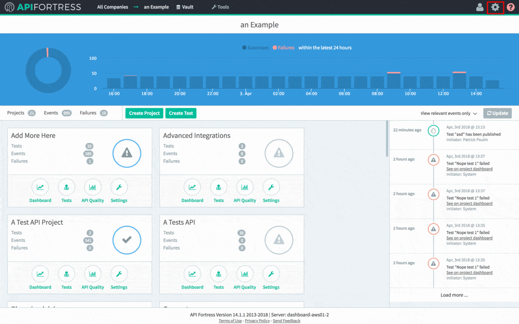Open Tests icon for Advanced Integrations project
The width and height of the screenshot is (519, 324).
click(218, 187)
